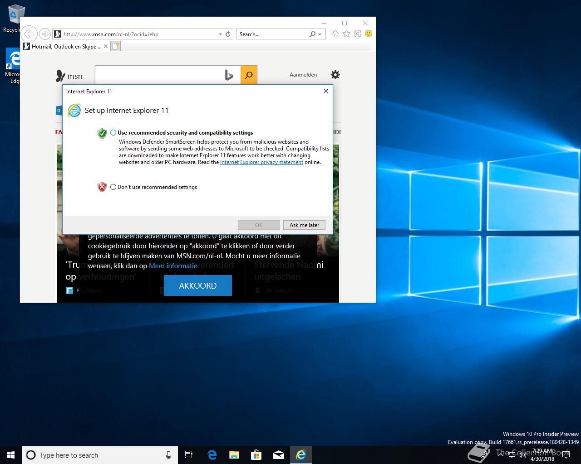Screen dimensions: 581x464
Task: Open IE Home page icon
Action: coord(335,34)
